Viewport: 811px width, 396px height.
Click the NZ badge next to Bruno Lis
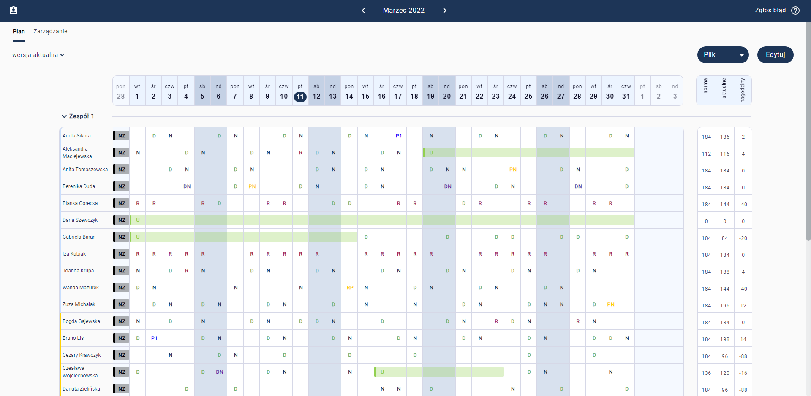[121, 338]
